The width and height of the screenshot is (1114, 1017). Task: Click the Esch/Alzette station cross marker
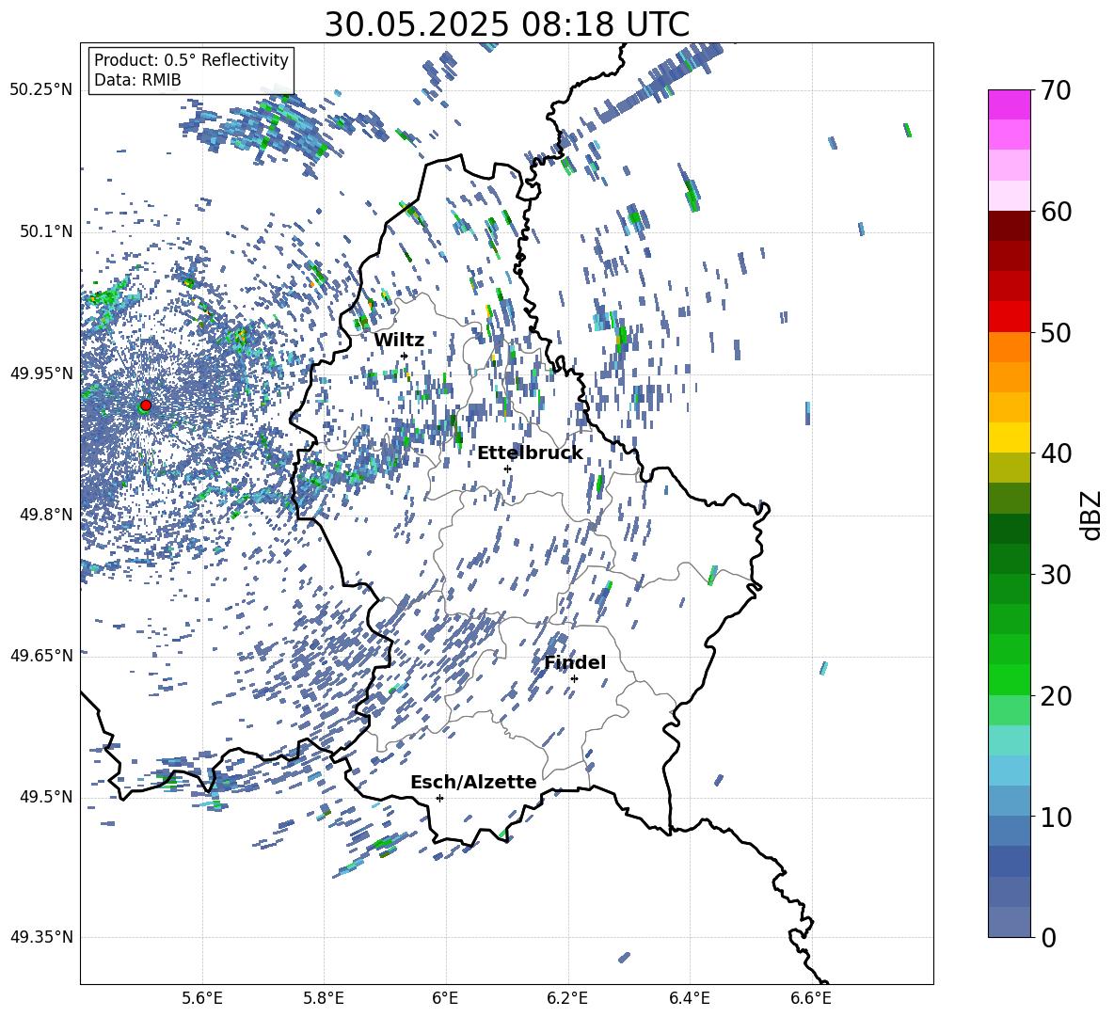(x=439, y=798)
